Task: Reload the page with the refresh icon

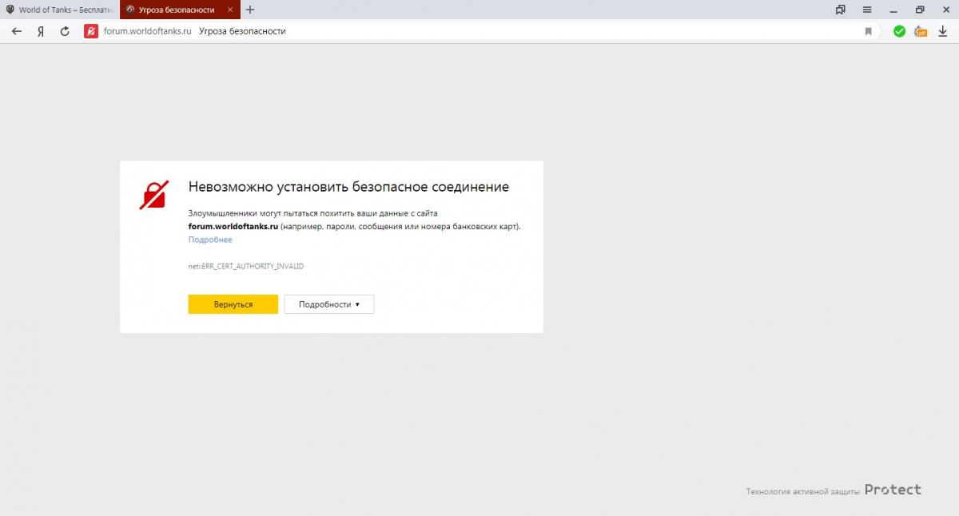Action: point(65,31)
